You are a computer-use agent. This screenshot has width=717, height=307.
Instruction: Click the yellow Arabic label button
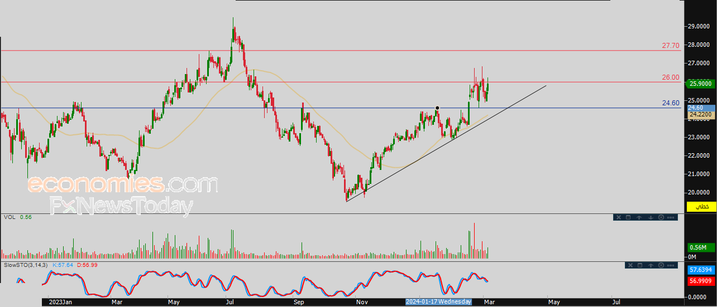(702, 207)
